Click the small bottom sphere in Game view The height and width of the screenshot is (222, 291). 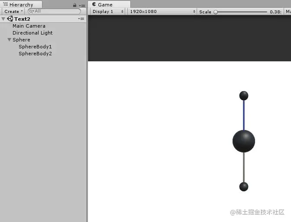tap(244, 187)
